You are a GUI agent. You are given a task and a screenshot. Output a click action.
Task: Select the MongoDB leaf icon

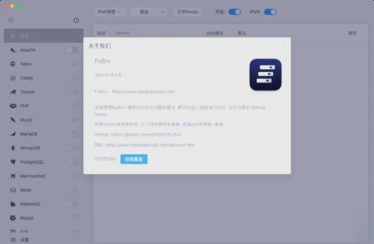(13, 148)
